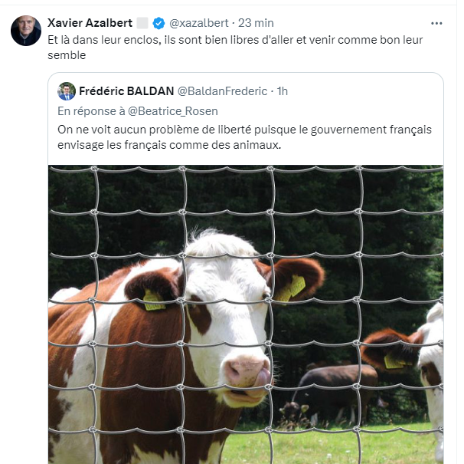Open the @xazalbert handle link

[x=198, y=23]
